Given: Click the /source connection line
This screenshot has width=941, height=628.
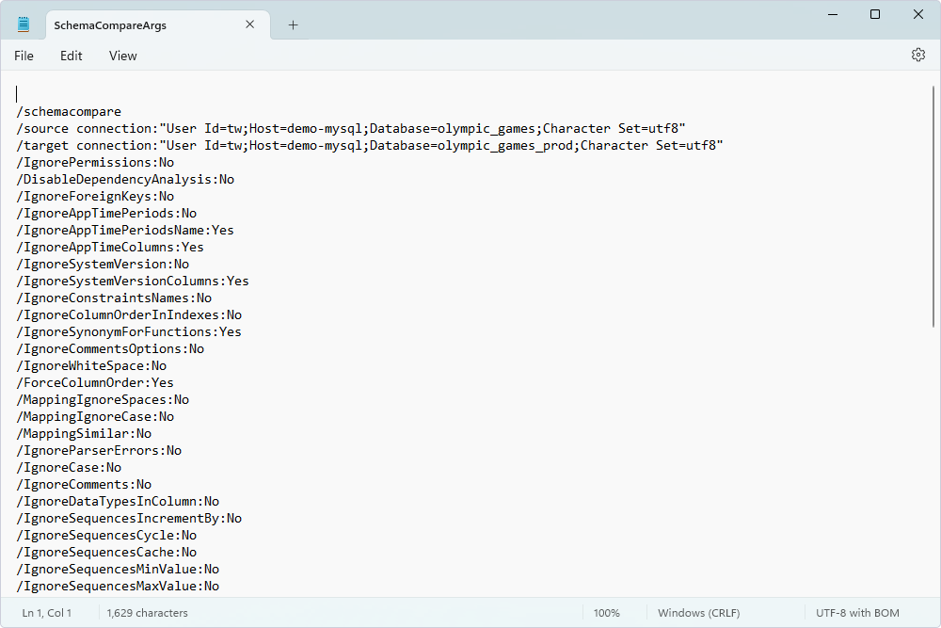Looking at the screenshot, I should (351, 128).
